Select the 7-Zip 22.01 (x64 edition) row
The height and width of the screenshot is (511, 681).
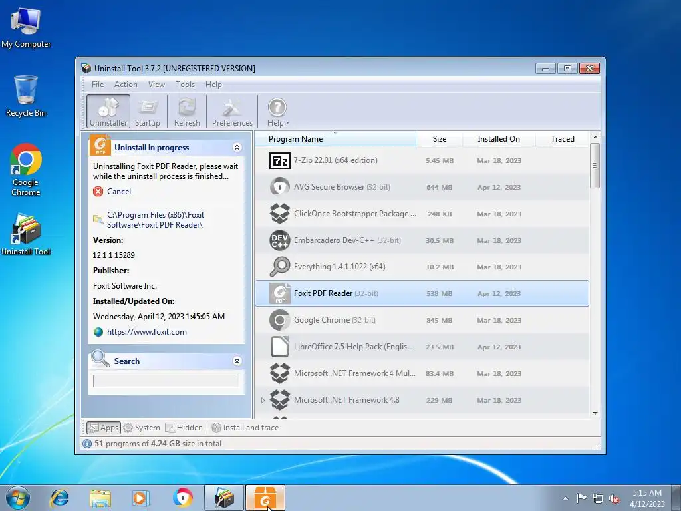(422, 161)
